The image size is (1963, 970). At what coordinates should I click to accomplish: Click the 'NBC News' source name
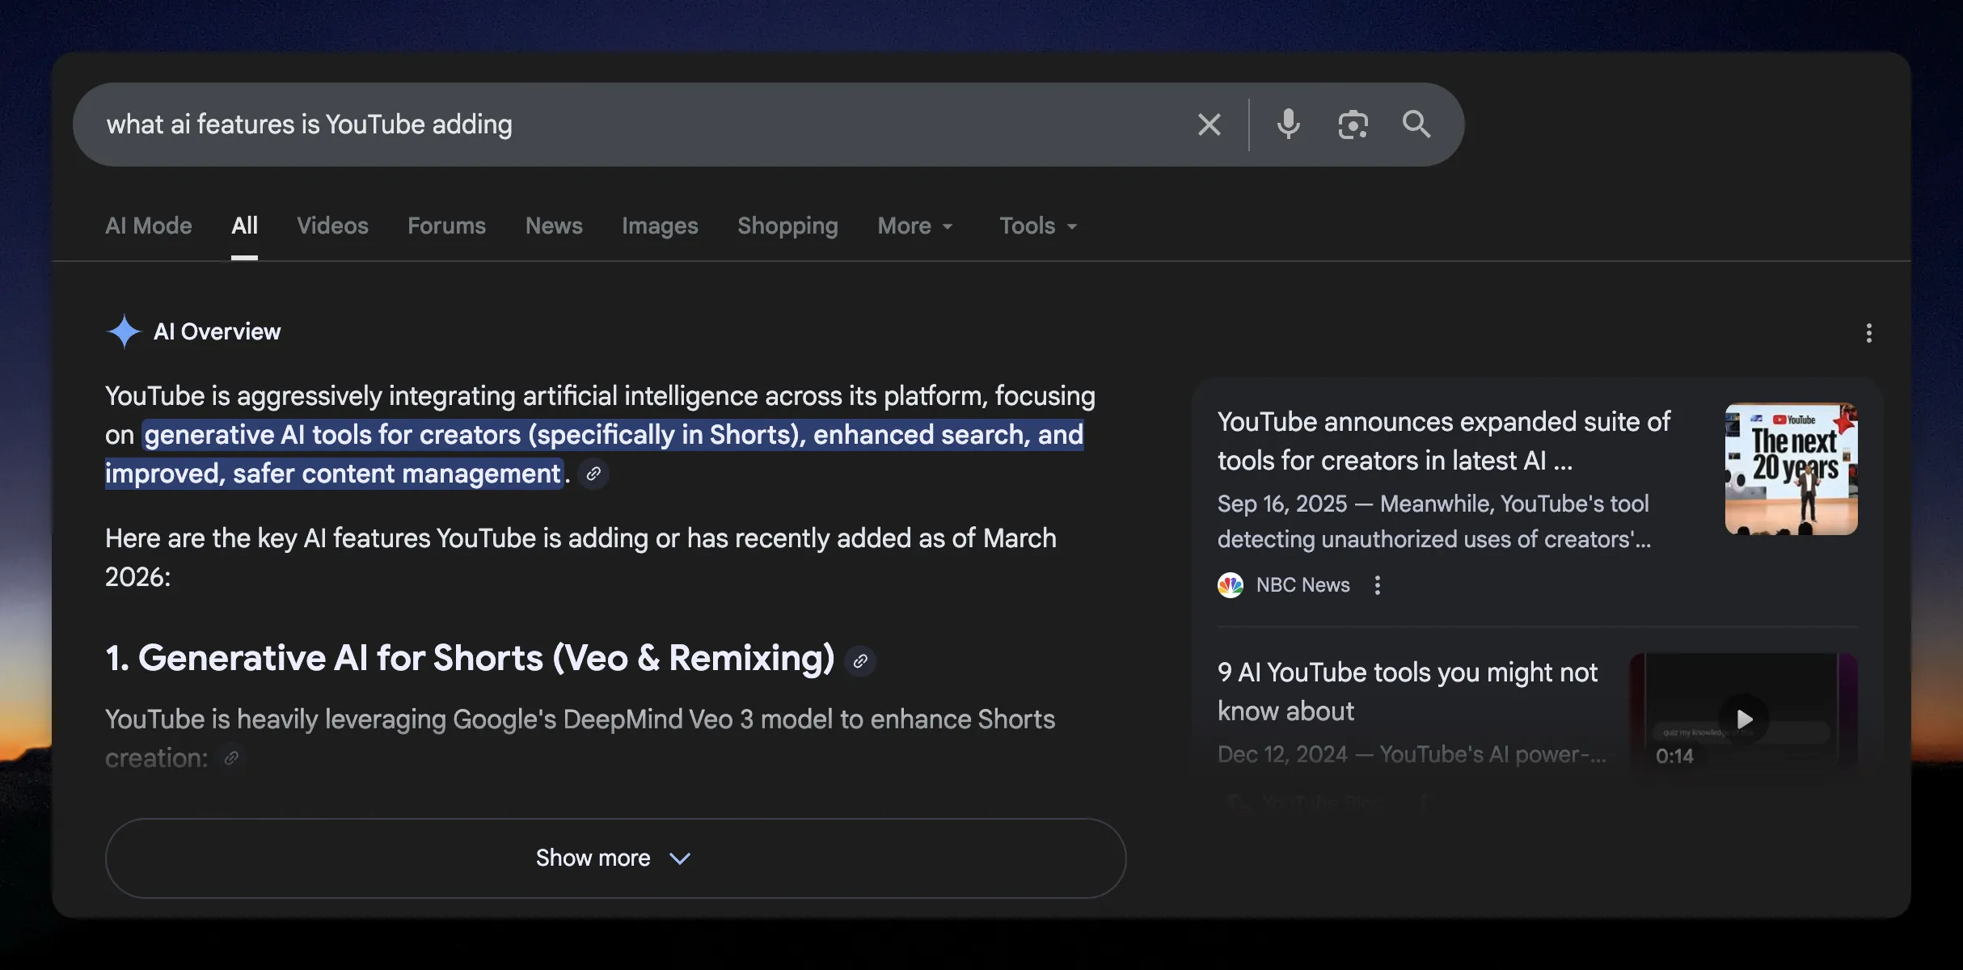(1302, 585)
